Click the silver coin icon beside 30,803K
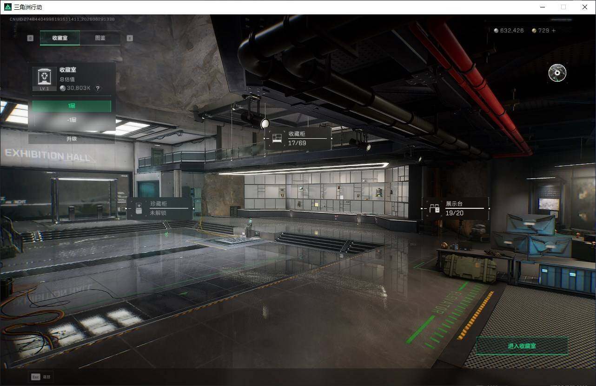 pyautogui.click(x=63, y=88)
